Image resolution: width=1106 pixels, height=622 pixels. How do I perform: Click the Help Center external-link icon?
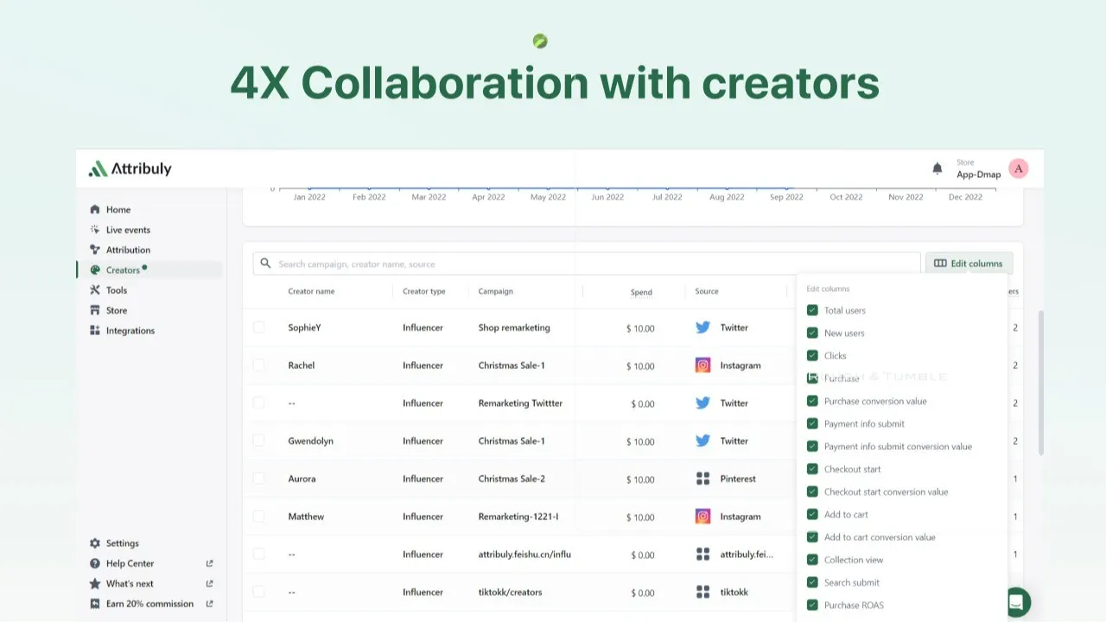[209, 563]
